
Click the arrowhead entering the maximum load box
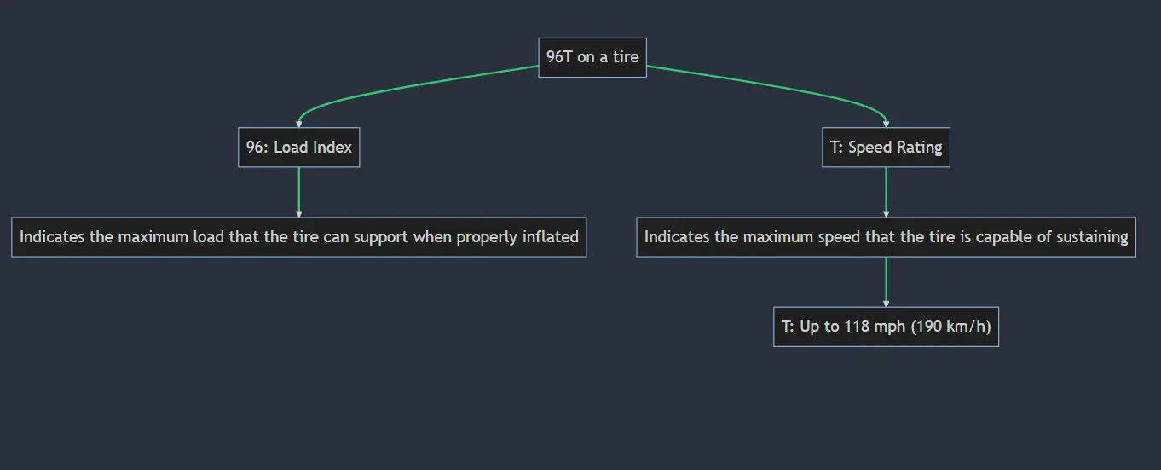coord(298,213)
